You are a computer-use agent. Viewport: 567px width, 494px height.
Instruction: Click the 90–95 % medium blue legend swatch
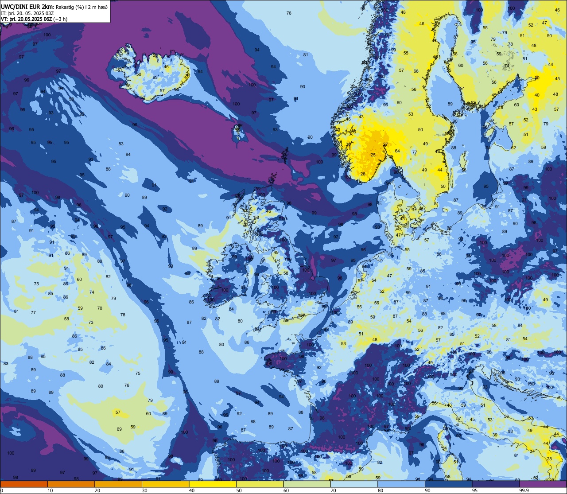[x=448, y=484]
